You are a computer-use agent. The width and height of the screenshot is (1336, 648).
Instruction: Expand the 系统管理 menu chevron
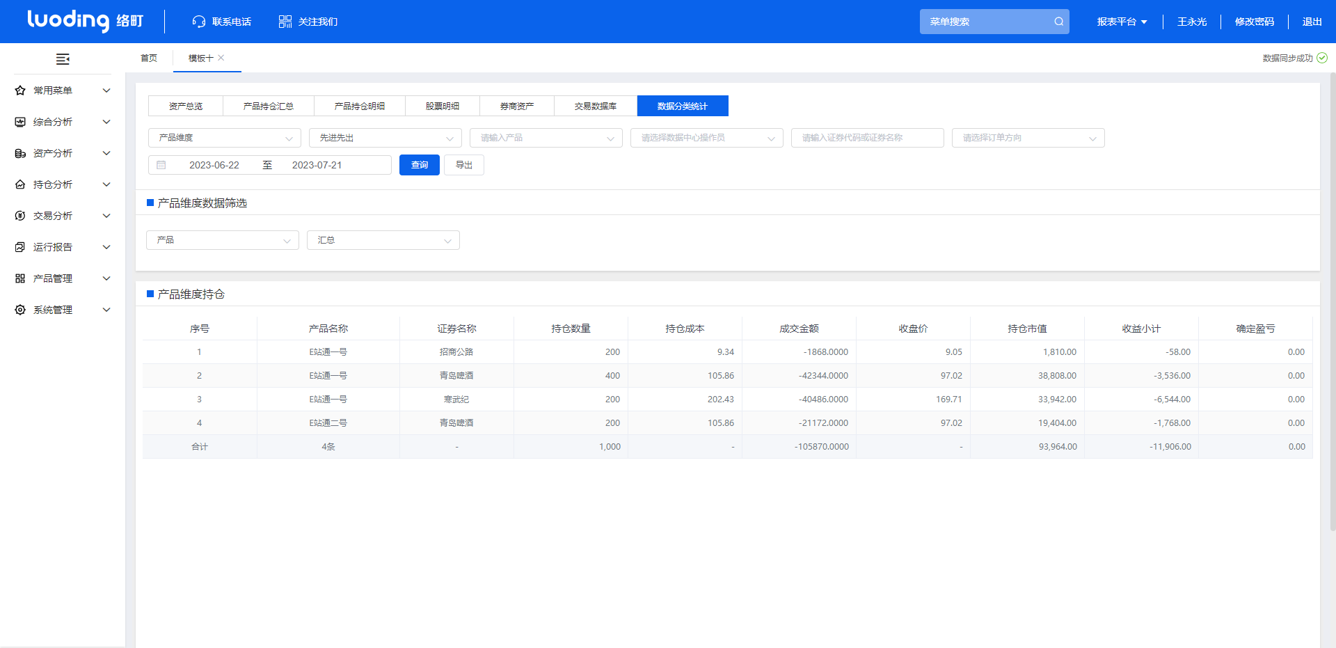pyautogui.click(x=106, y=310)
